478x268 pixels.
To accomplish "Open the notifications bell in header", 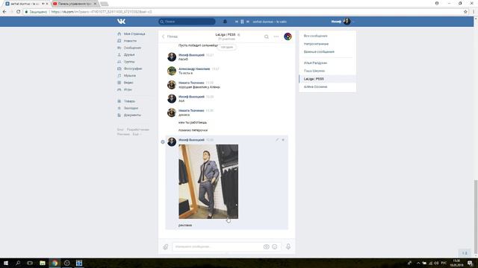I will pos(225,22).
